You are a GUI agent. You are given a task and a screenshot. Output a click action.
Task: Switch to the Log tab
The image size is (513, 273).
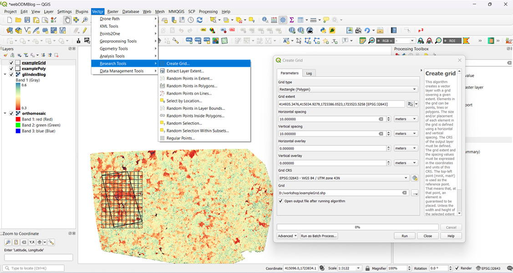click(309, 73)
